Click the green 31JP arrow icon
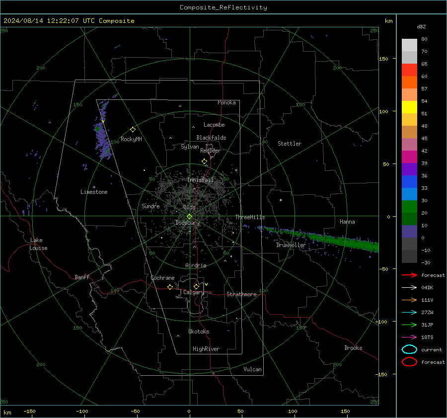Viewport: 447px width, 418px height. (x=409, y=325)
